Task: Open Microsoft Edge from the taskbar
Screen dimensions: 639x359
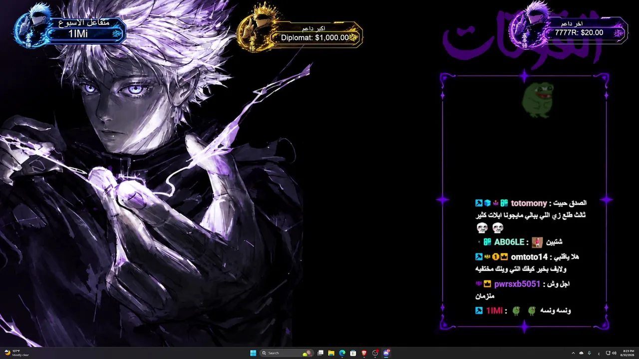Action: (342, 353)
